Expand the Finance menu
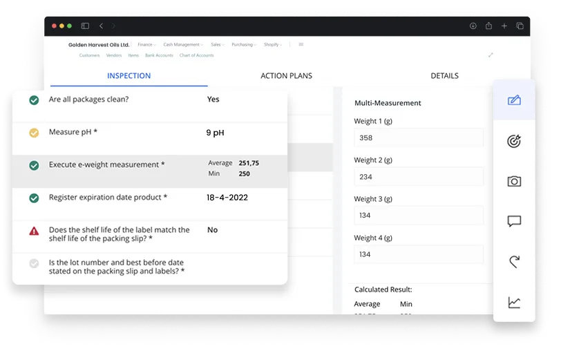The image size is (561, 351). click(146, 44)
